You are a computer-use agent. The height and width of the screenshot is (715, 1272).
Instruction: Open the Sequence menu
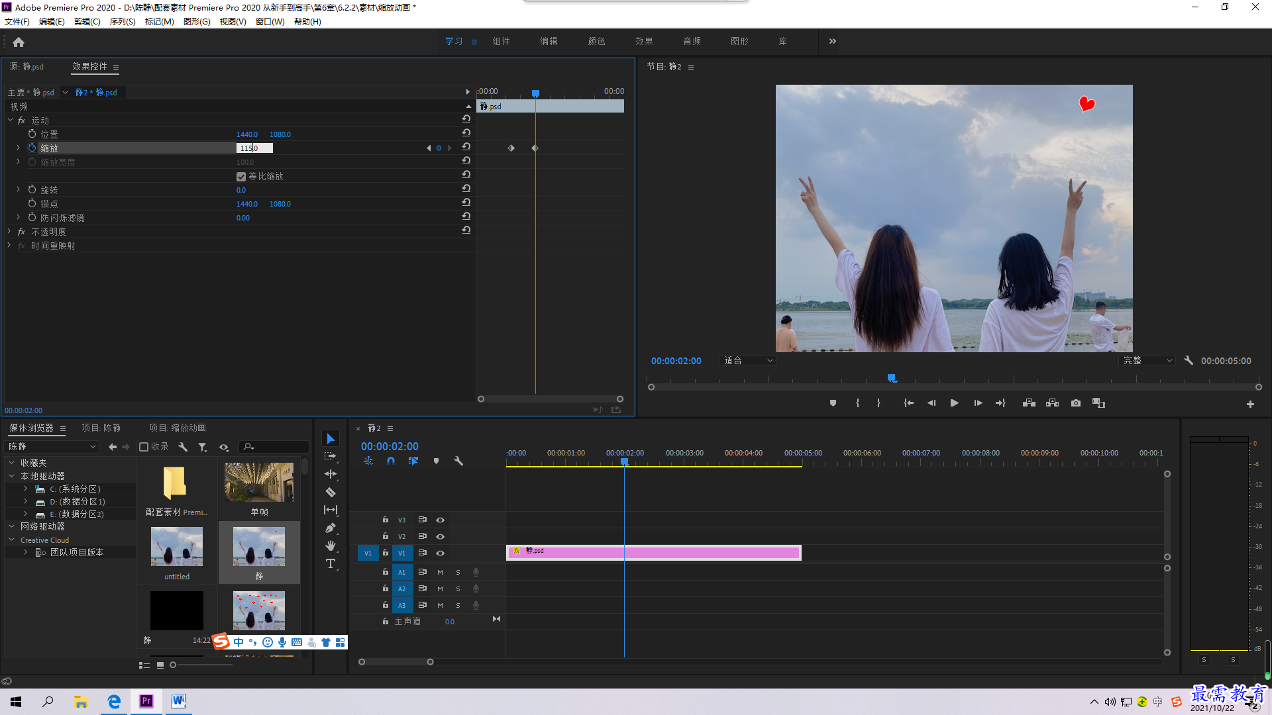[123, 22]
